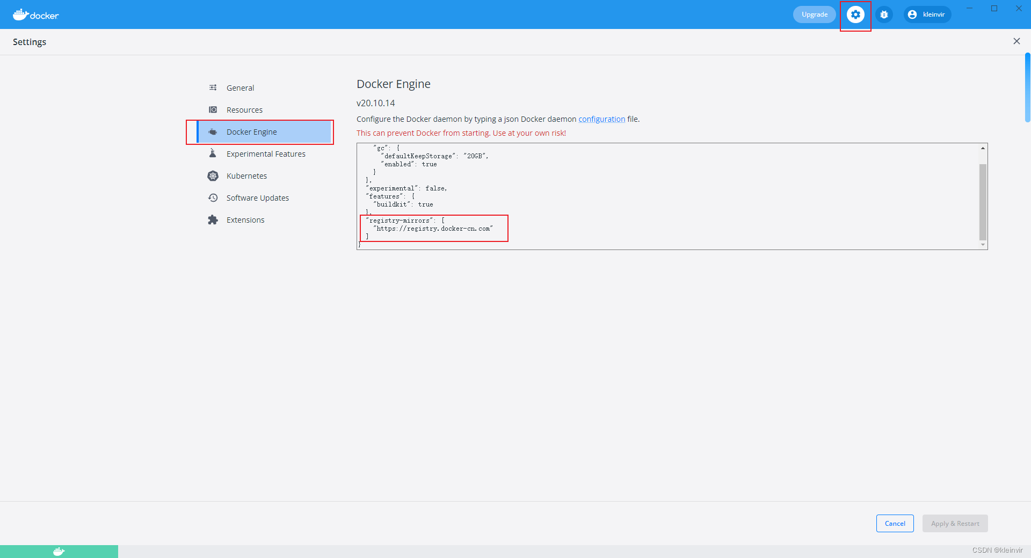Click the red risk warning text

461,133
